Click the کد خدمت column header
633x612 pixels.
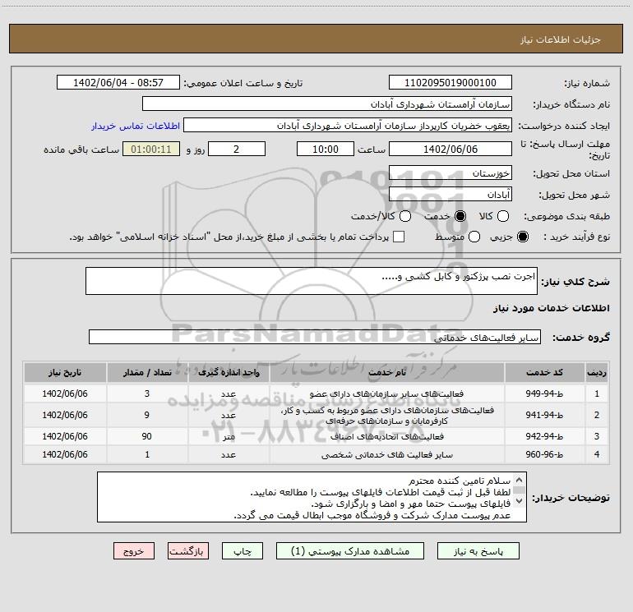click(544, 372)
